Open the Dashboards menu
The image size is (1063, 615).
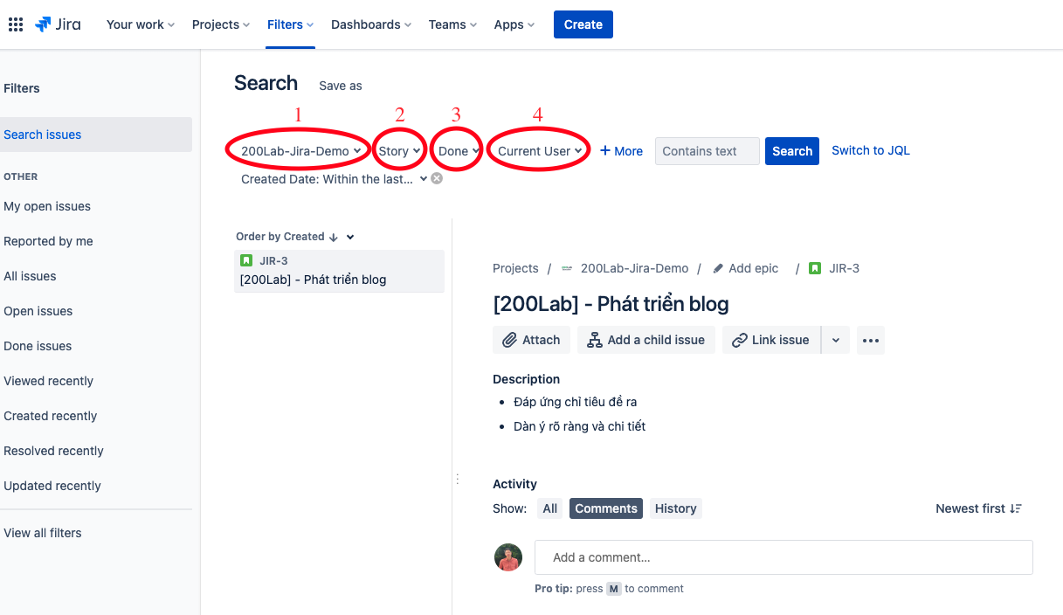pos(371,24)
